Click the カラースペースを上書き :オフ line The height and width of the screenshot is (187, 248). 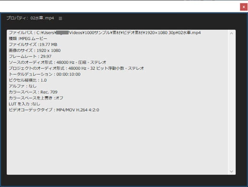(36, 98)
